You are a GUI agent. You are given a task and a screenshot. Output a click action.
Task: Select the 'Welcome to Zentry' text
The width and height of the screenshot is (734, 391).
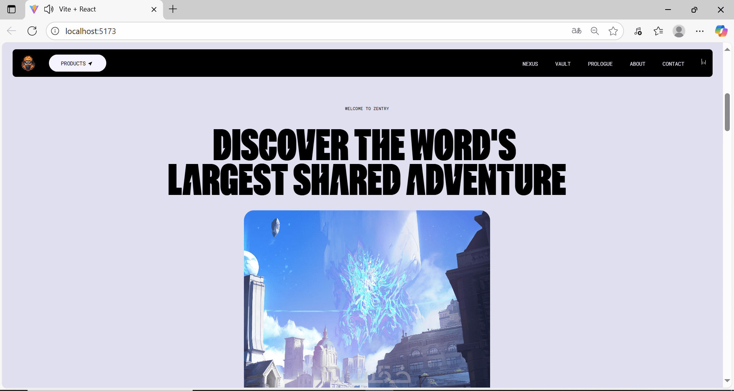click(367, 109)
